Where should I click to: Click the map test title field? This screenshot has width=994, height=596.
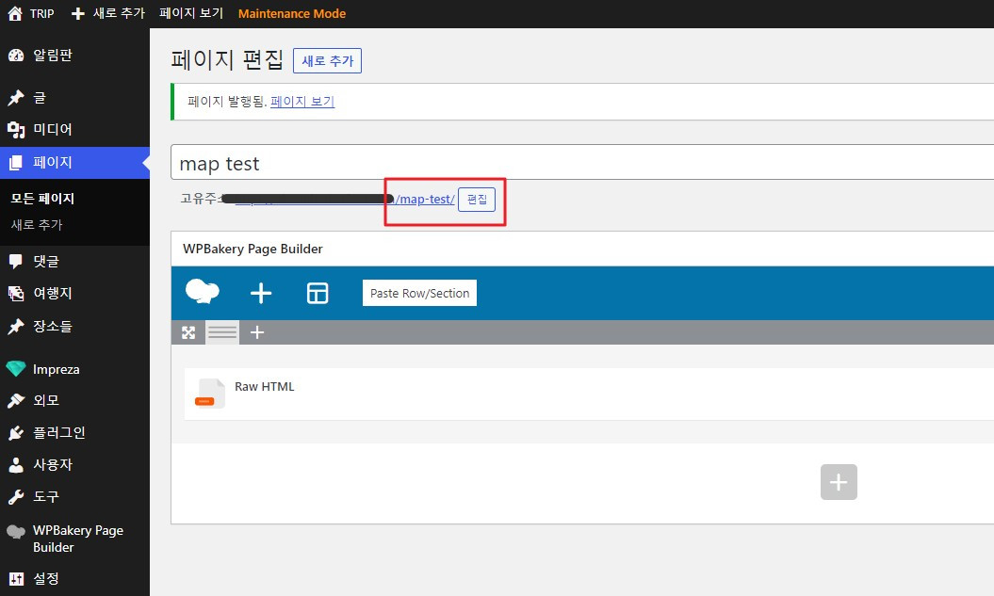click(582, 162)
